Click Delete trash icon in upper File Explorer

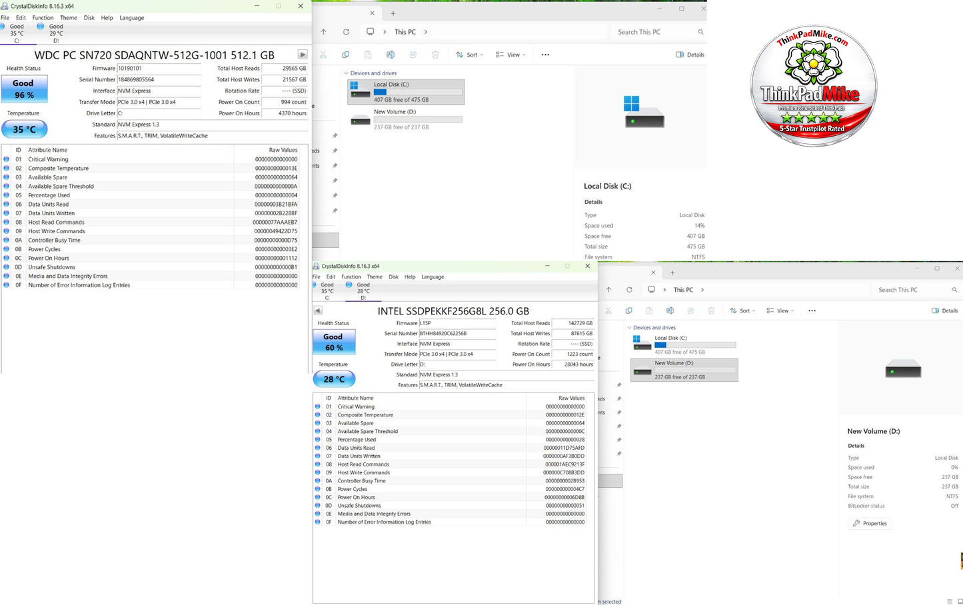(435, 55)
